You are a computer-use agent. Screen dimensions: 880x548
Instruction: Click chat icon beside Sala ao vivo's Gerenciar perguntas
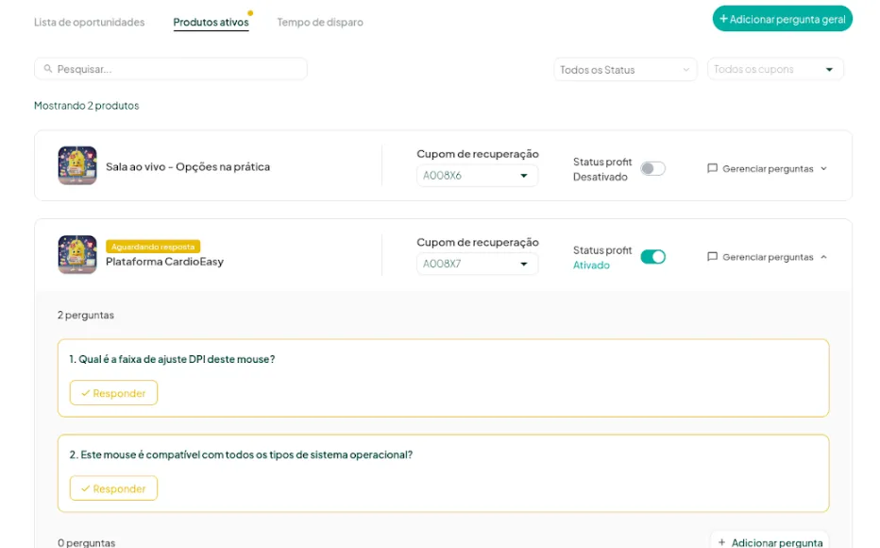(x=712, y=168)
